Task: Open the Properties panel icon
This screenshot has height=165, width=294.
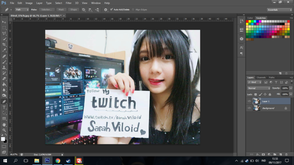Action: [242, 29]
